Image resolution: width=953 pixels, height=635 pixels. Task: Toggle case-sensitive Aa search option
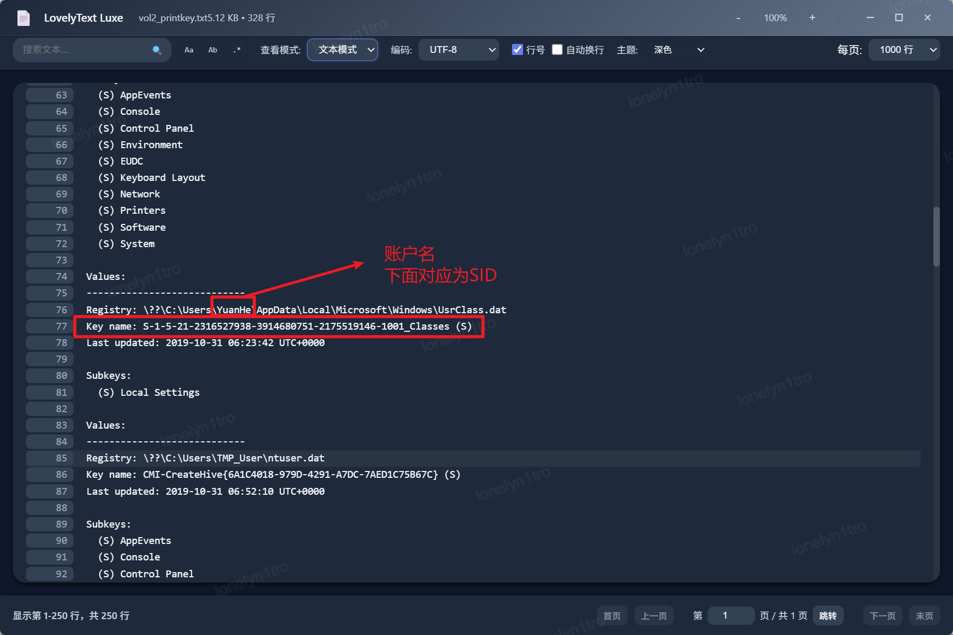pos(189,50)
